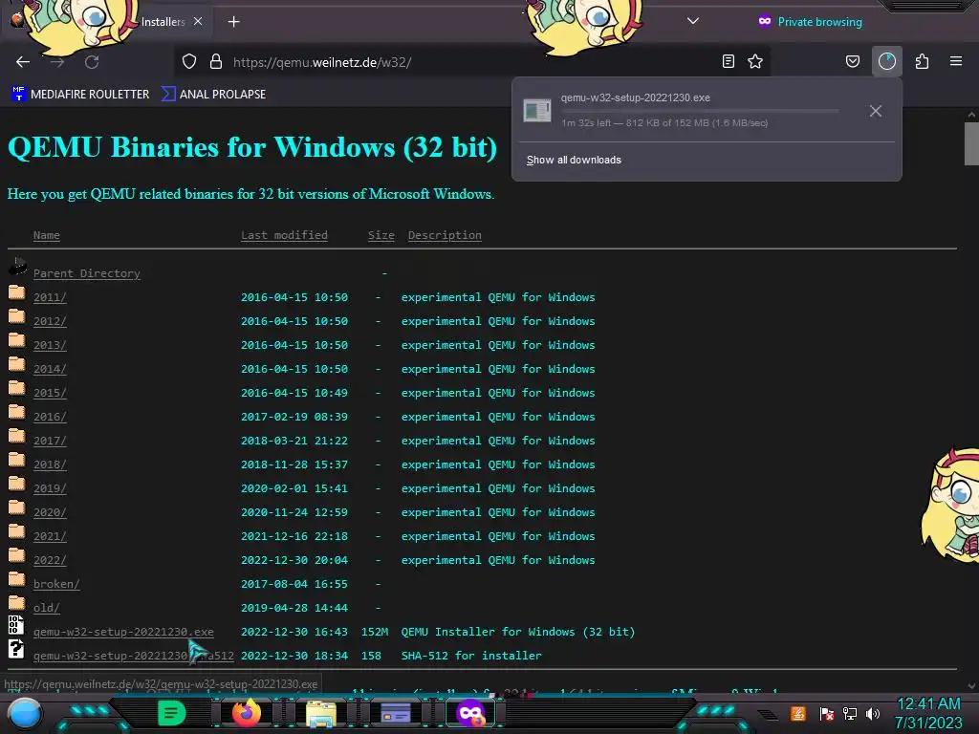Open the 2012/ folder link
The width and height of the screenshot is (979, 734).
[x=50, y=321]
